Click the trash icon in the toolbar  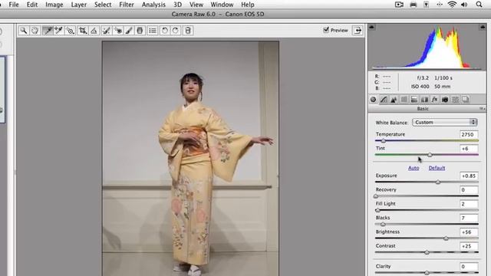(x=188, y=31)
